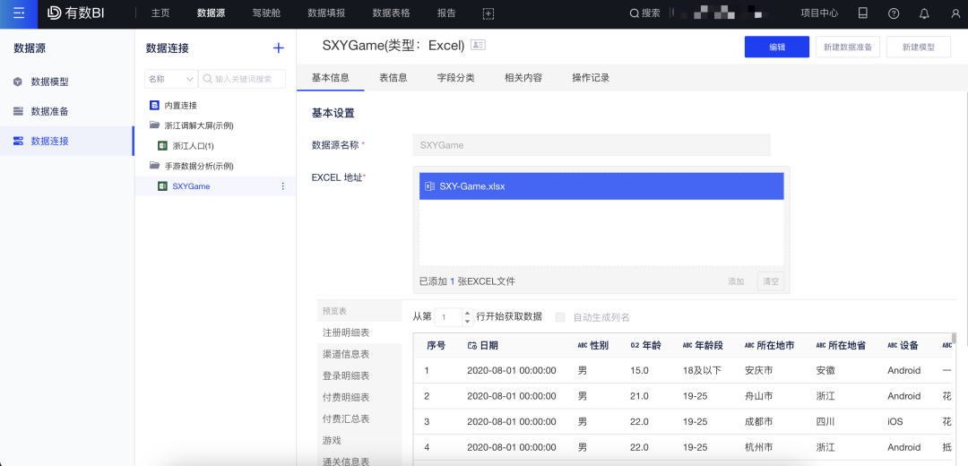968x466 pixels.
Task: Open the help question mark icon
Action: coord(894,13)
